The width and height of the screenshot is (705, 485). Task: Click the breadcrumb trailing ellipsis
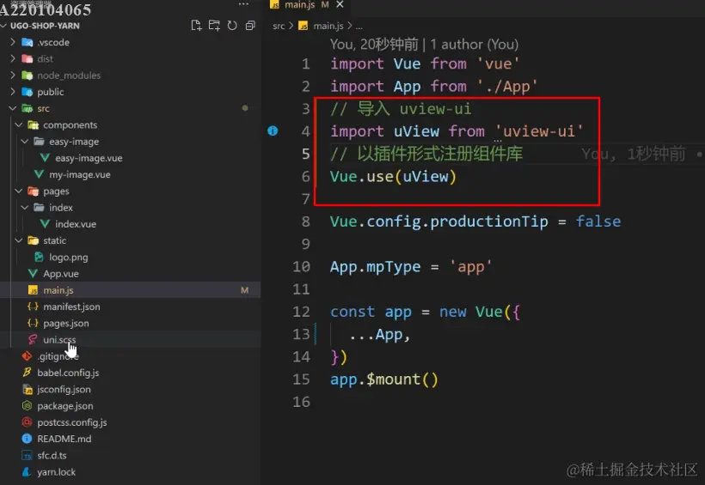point(359,27)
